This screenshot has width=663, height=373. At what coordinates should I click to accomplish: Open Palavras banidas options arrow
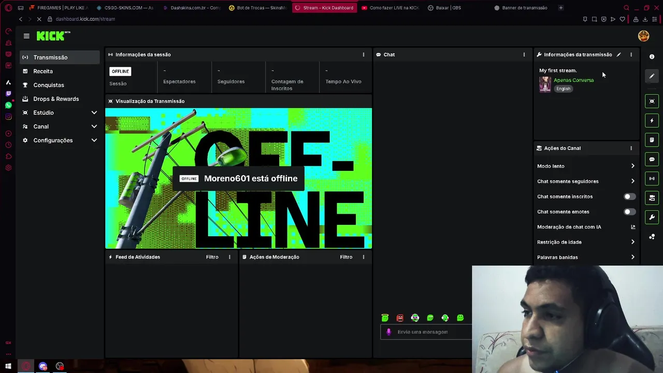[632, 257]
